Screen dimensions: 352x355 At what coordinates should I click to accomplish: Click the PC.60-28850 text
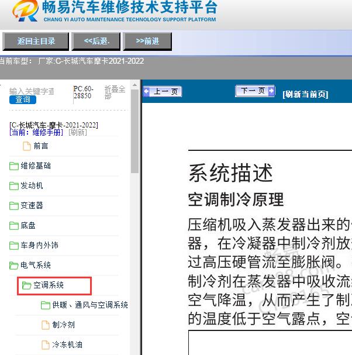pos(83,92)
